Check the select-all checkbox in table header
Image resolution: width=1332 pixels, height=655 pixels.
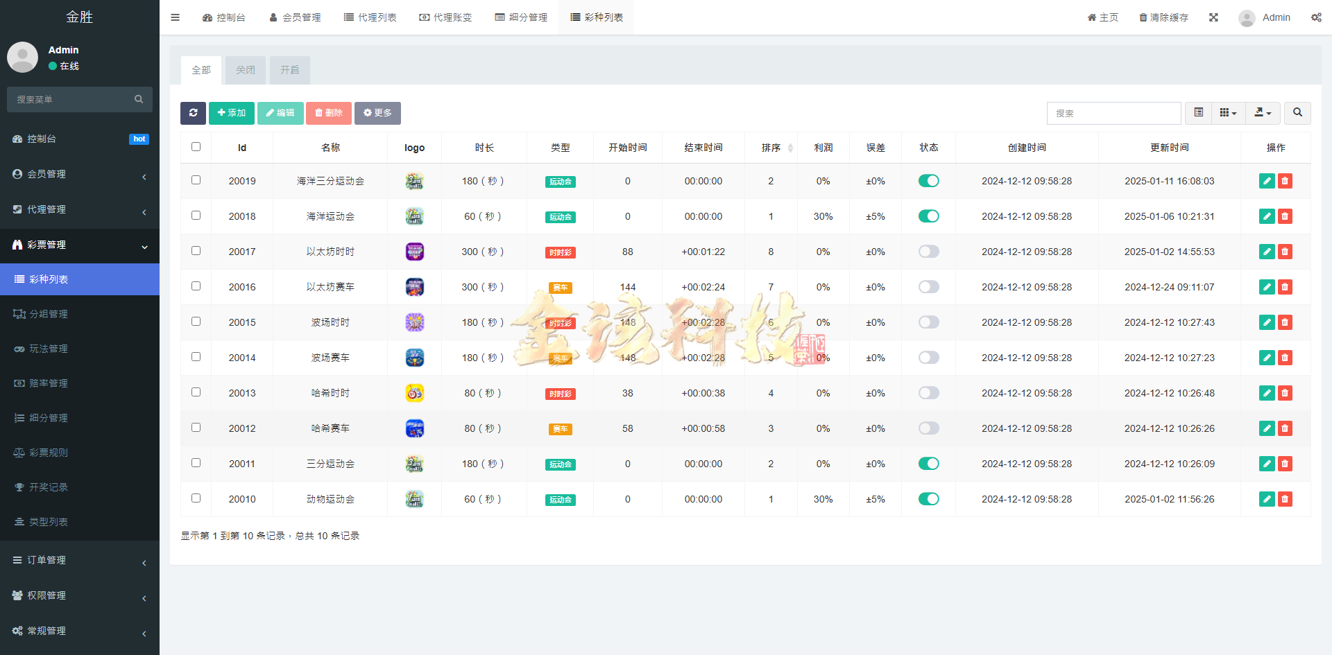pyautogui.click(x=196, y=147)
